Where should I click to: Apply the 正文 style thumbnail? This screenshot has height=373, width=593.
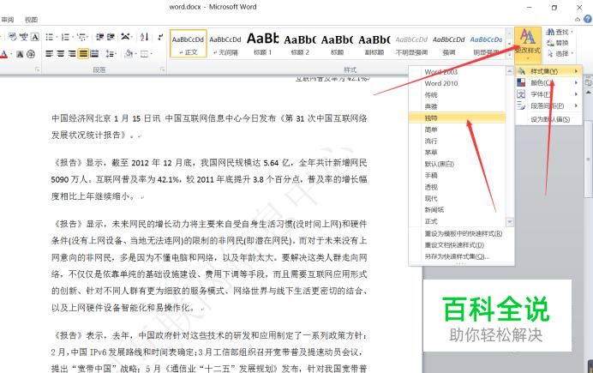tap(188, 44)
